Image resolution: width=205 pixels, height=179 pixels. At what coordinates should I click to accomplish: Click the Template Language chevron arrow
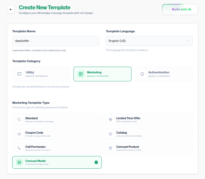[188, 41]
